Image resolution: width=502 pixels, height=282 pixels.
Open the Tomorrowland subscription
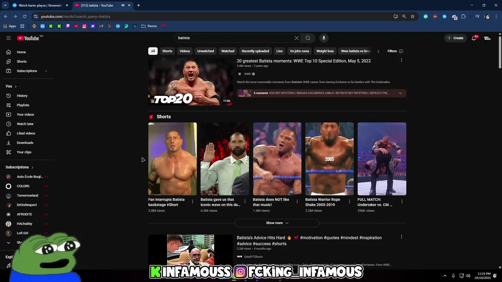(x=27, y=195)
